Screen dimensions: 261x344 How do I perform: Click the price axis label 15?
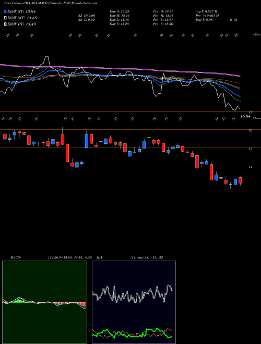pyautogui.click(x=250, y=149)
